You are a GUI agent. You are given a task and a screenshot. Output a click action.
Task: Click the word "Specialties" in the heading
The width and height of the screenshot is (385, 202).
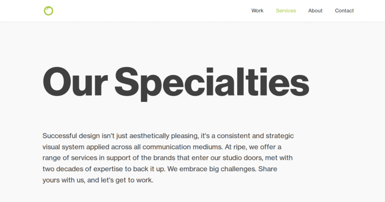tap(212, 82)
